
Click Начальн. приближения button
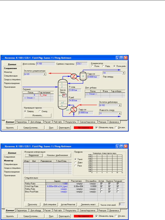(57, 155)
